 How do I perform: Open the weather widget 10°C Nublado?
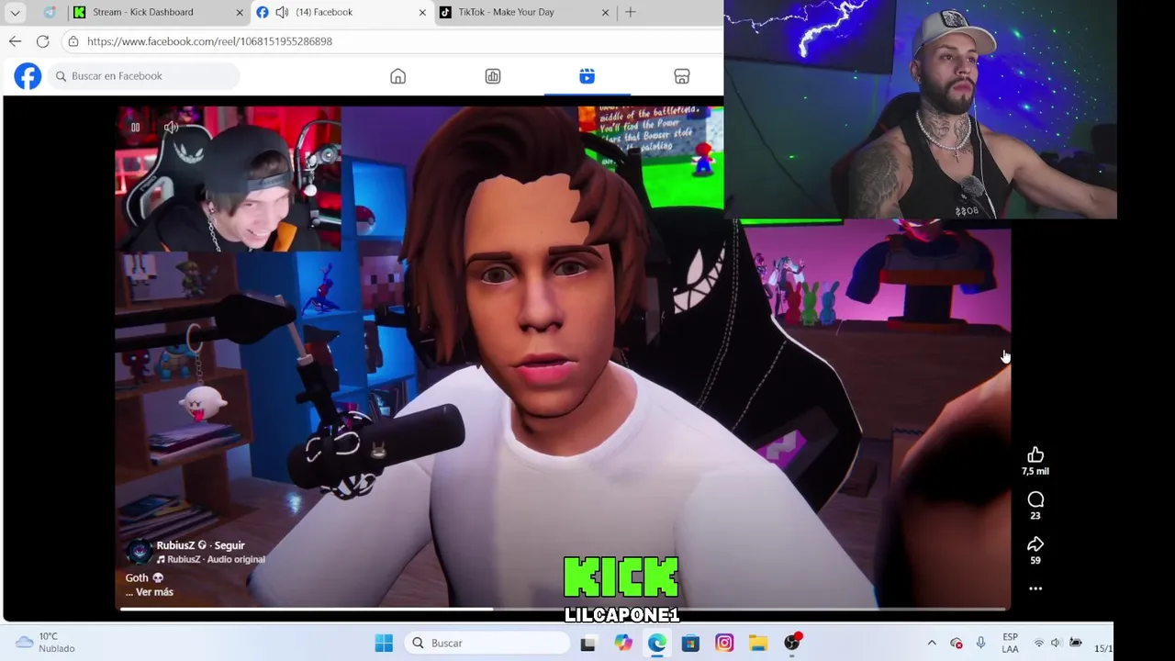tap(44, 643)
